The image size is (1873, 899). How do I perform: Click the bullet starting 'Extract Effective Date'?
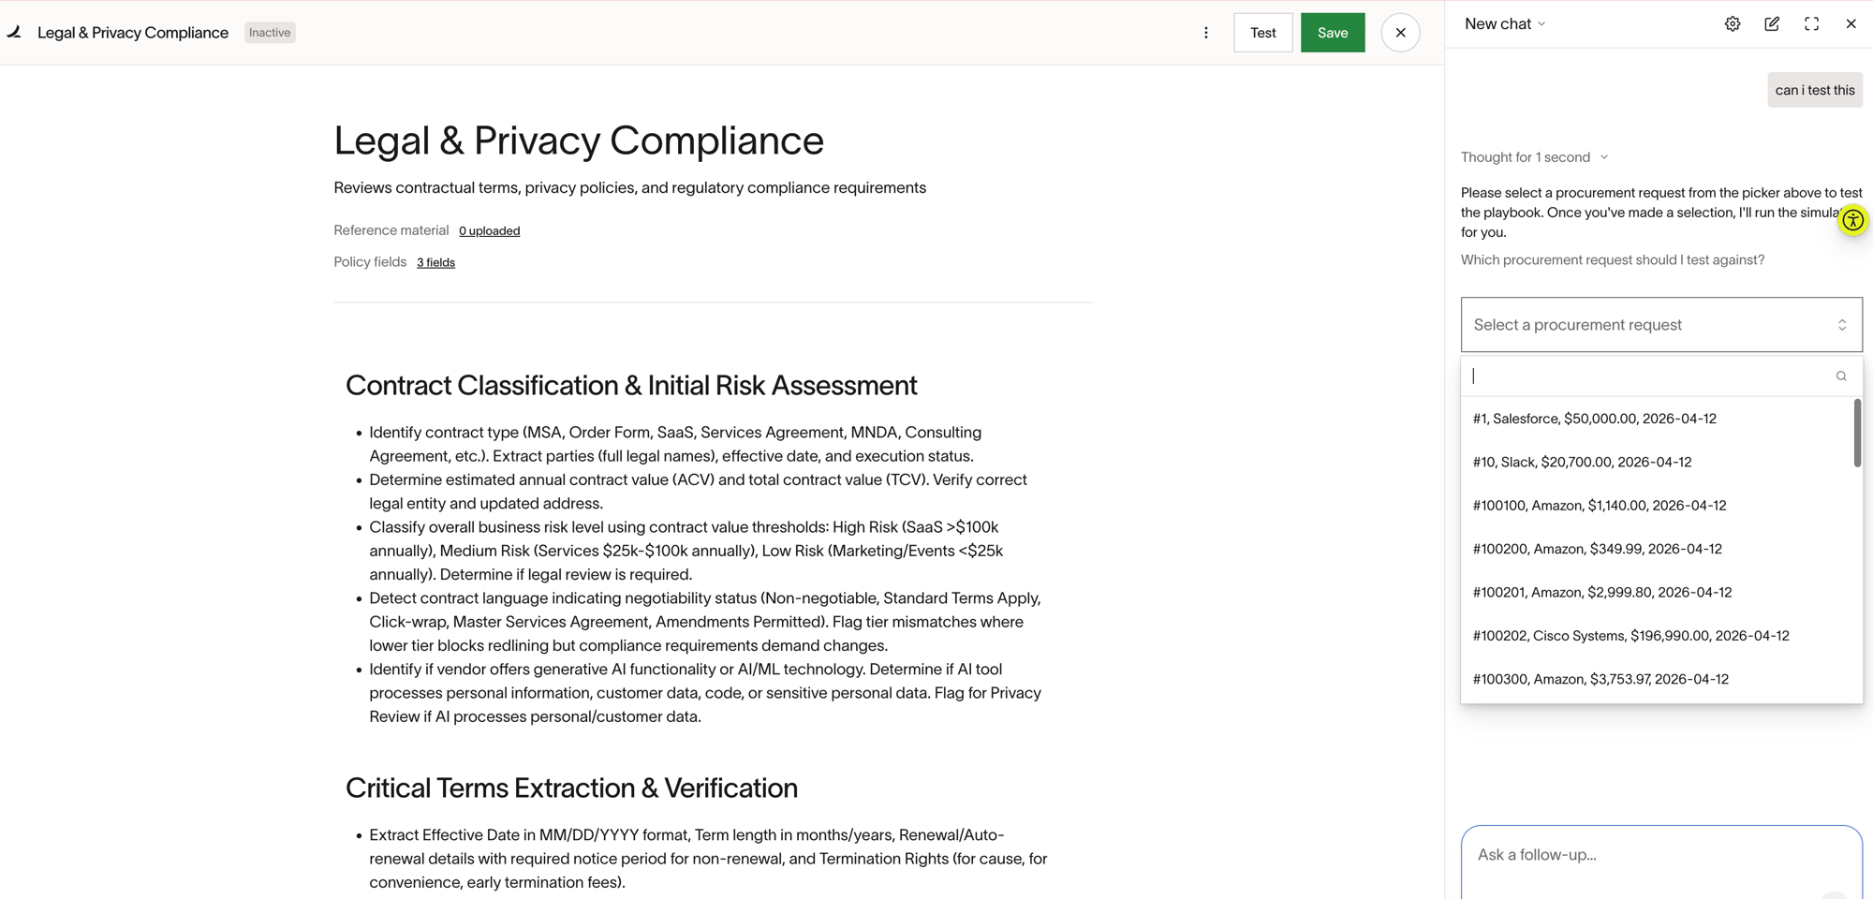pos(709,859)
